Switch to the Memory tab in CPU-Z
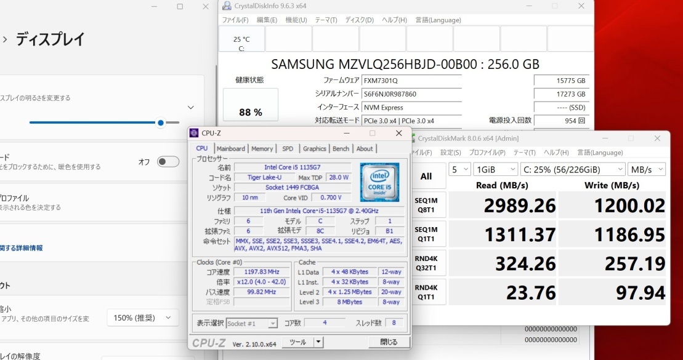683x360 pixels. point(262,148)
